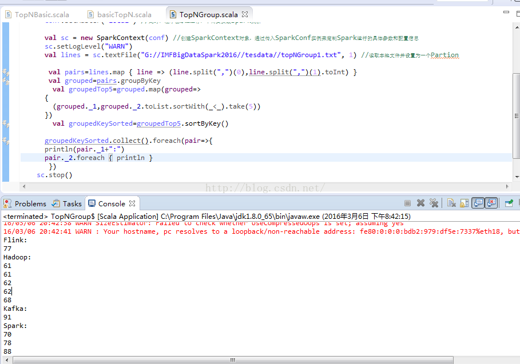Click the Remove Launch icon in Console
The height and width of the screenshot is (364, 520).
421,203
